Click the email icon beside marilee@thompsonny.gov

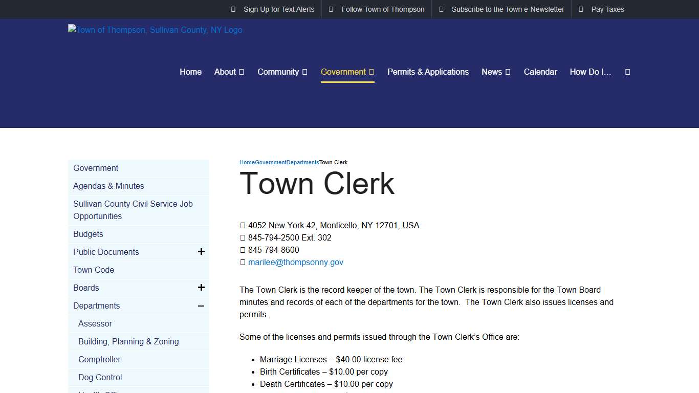pos(242,262)
